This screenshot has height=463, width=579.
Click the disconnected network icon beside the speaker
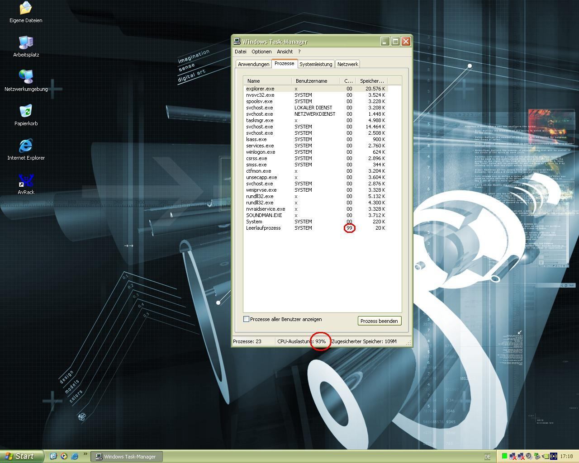point(521,456)
